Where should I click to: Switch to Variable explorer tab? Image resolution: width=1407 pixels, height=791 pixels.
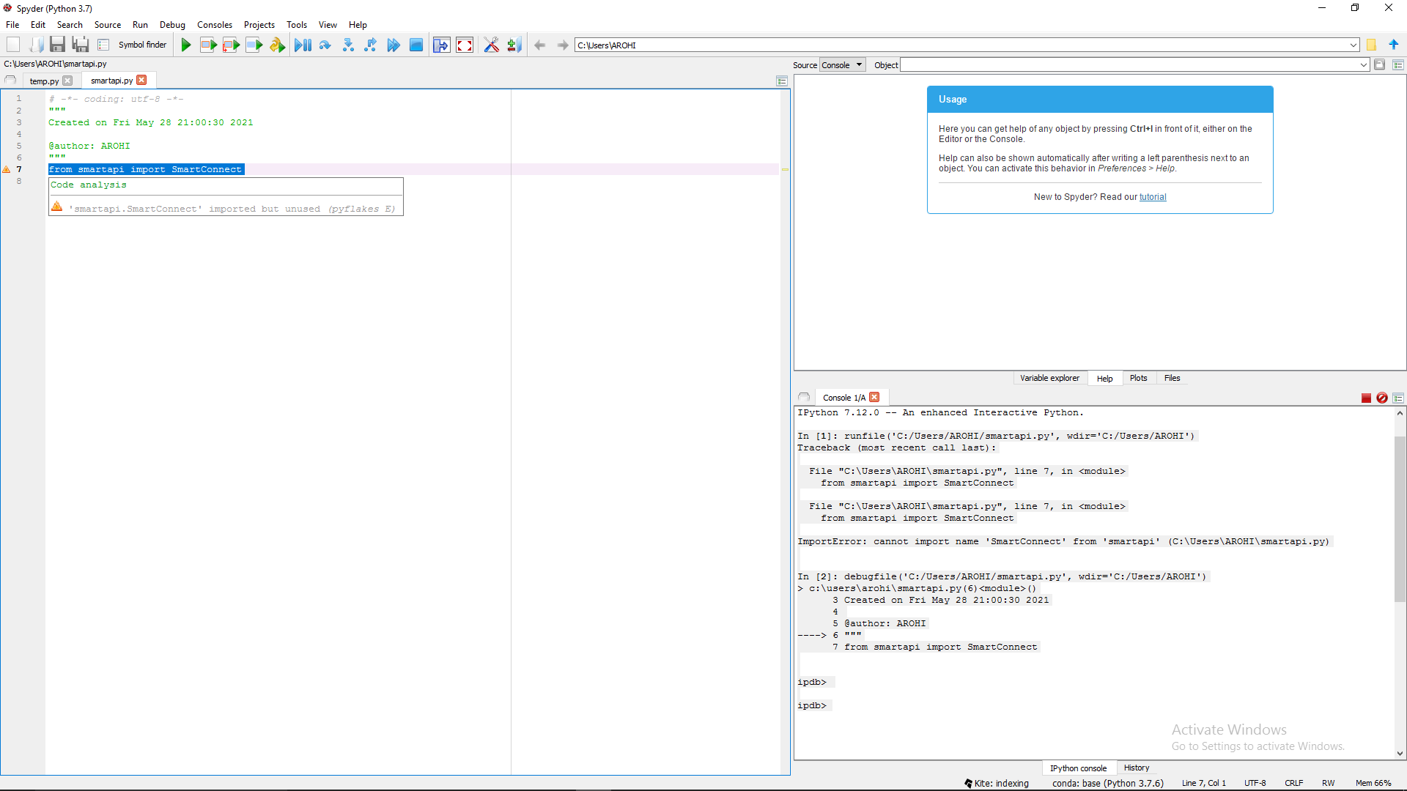[1049, 378]
